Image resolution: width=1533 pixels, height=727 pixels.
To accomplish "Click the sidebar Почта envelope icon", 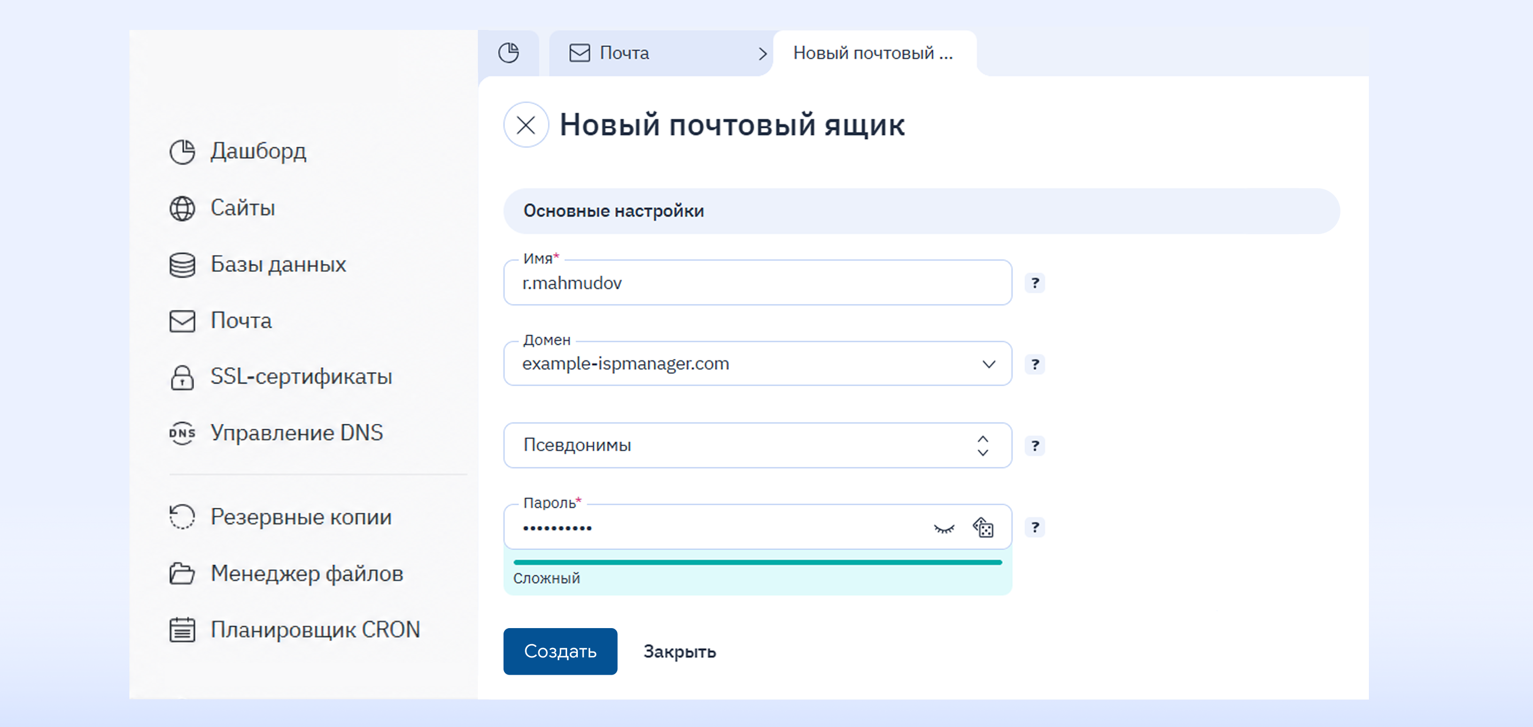I will [182, 321].
